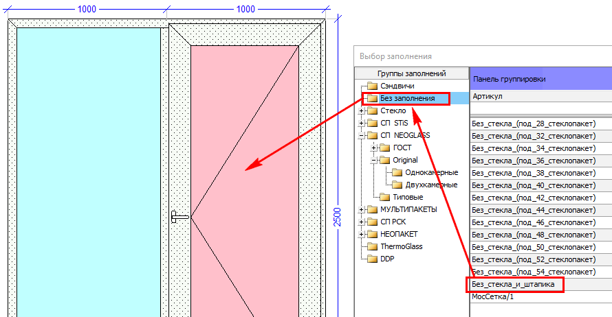Expand the СП РСК group

(362, 222)
